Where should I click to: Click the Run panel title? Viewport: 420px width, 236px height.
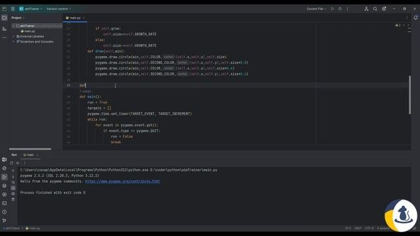pos(14,155)
